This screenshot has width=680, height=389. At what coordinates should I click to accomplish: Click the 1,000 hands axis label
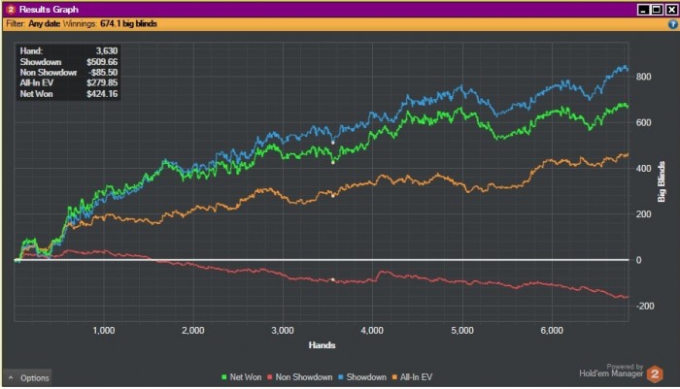[x=104, y=331]
